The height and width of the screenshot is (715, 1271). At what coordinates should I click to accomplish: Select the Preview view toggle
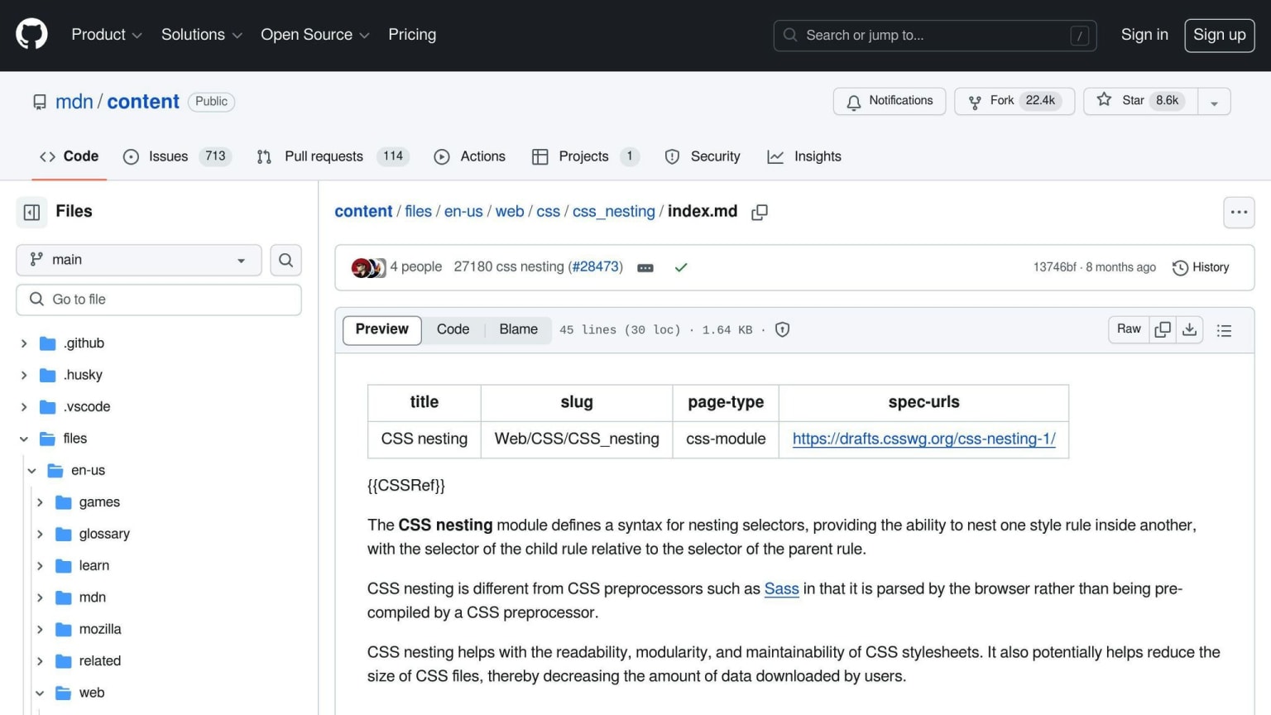click(382, 329)
